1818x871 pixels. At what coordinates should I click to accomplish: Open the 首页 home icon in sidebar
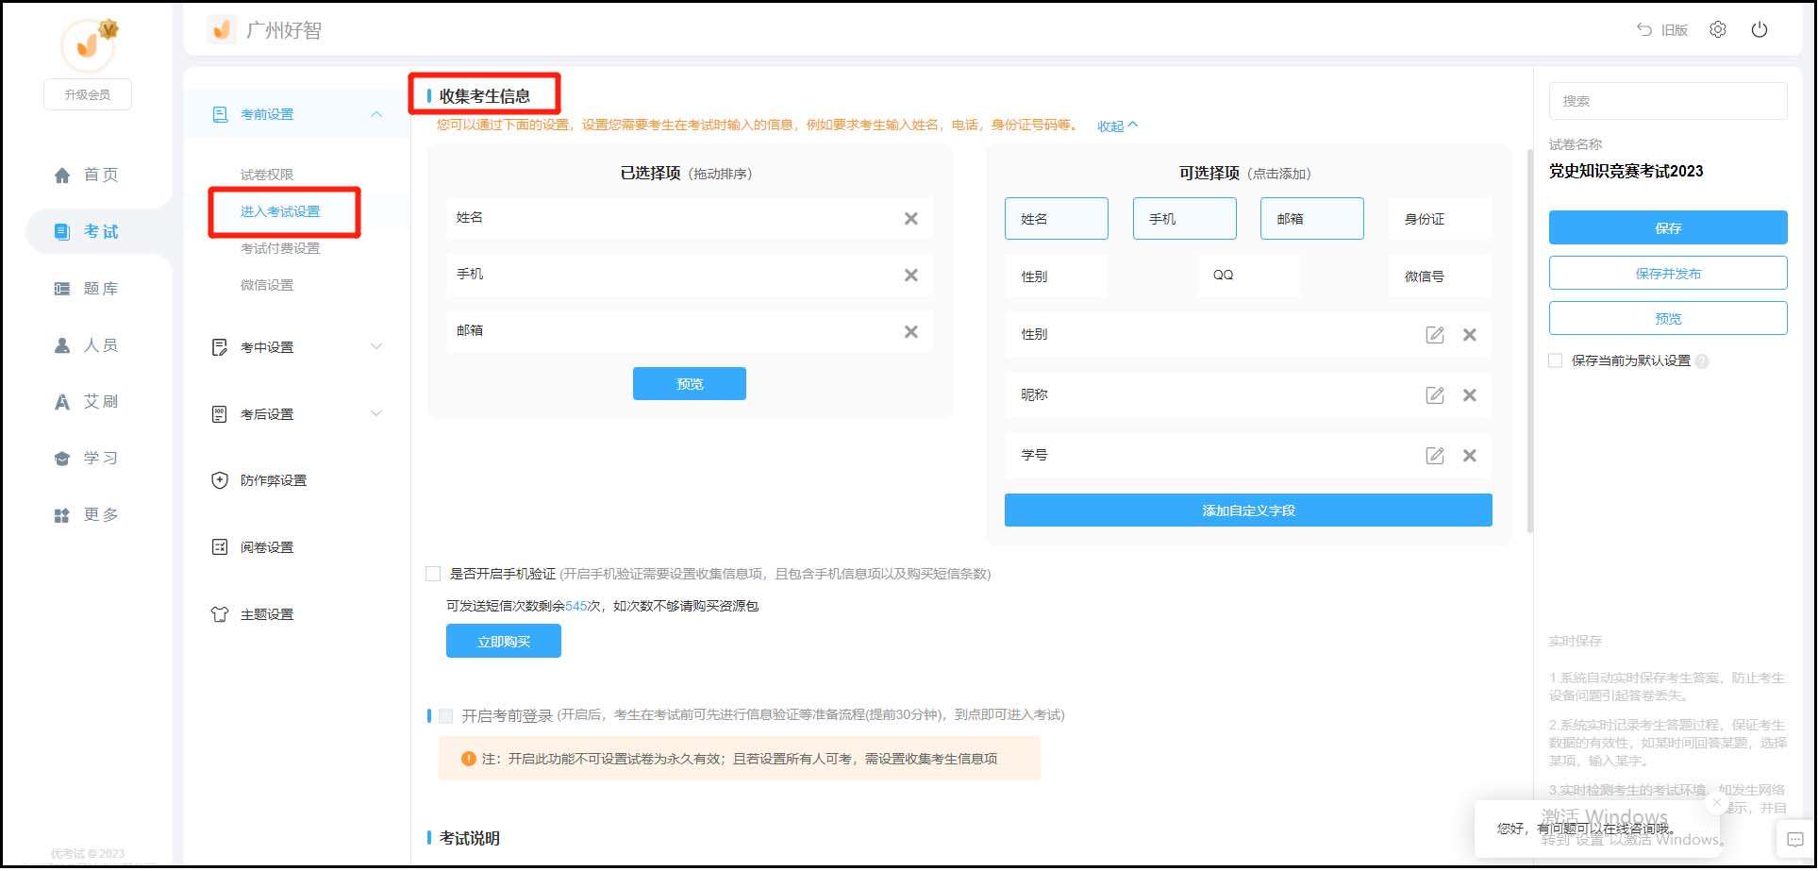(x=62, y=174)
